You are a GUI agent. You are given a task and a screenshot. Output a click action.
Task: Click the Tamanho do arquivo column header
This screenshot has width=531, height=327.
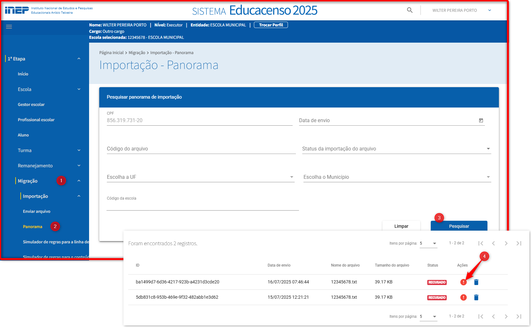pyautogui.click(x=392, y=265)
